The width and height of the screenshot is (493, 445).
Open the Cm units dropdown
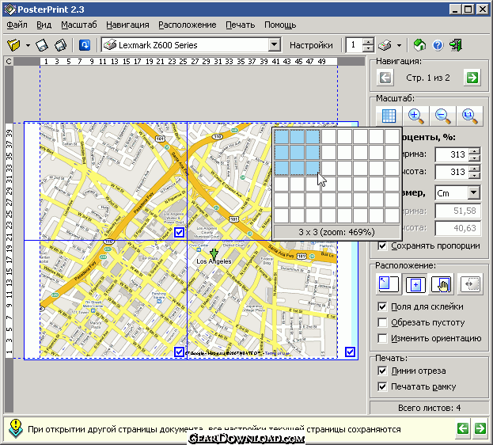click(x=473, y=192)
